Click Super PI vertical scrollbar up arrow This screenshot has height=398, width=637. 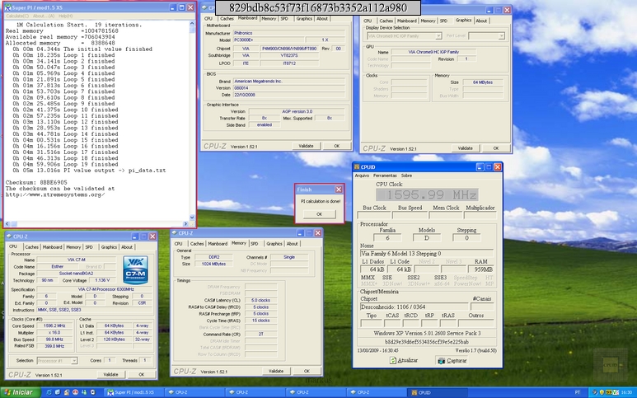click(192, 25)
